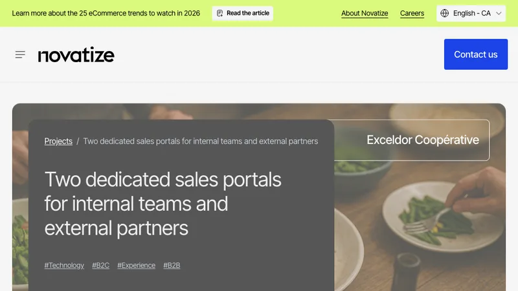Click the current page breadcrumb text
518x291 pixels.
point(201,141)
